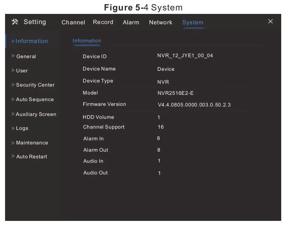The width and height of the screenshot is (291, 225).
Task: Open the Information sub-tab
Action: [x=87, y=41]
